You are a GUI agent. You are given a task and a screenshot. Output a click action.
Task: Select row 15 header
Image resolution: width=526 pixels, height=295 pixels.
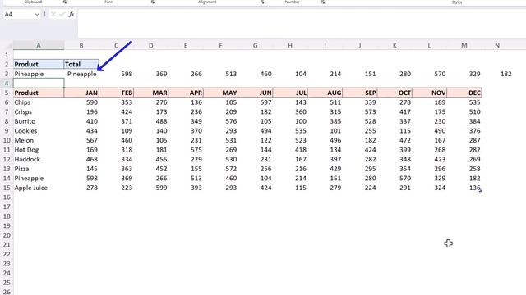click(7, 188)
